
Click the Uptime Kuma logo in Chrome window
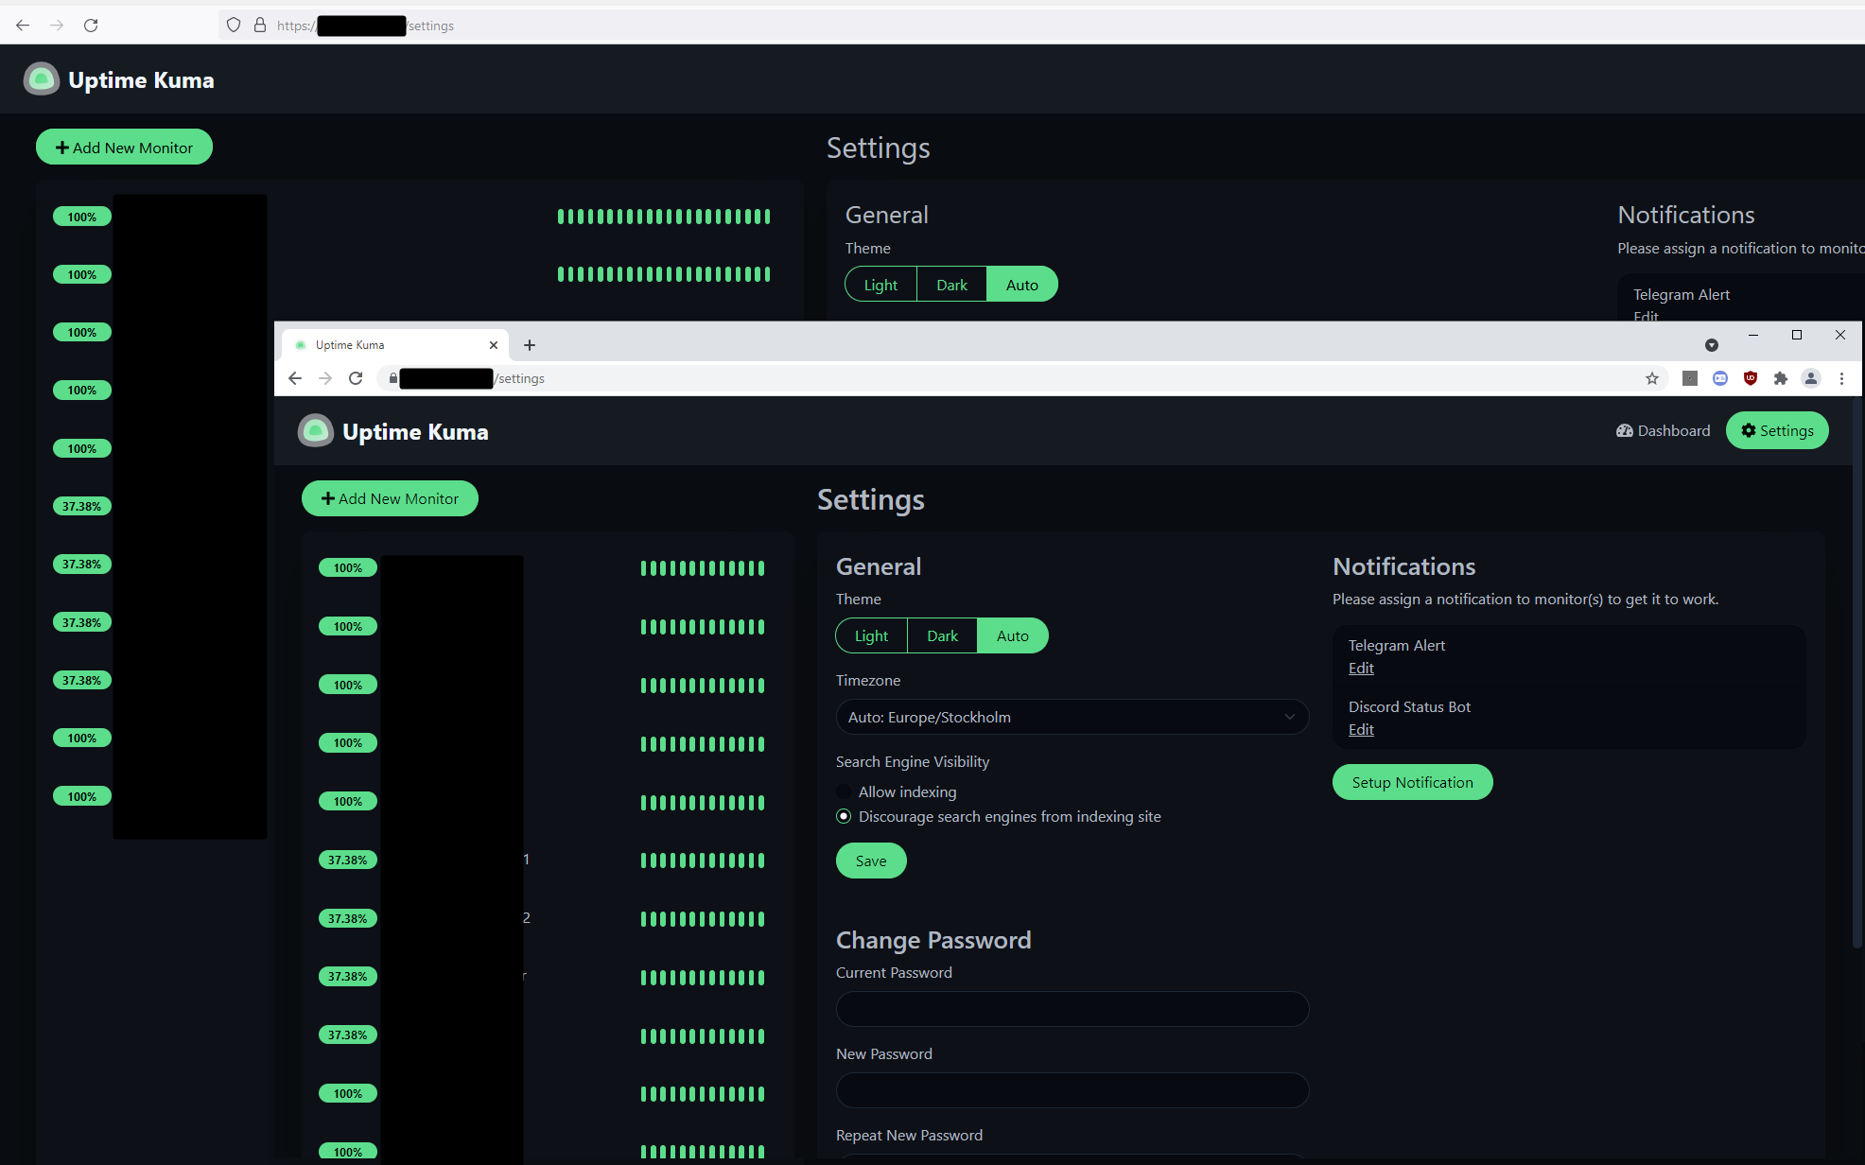click(x=316, y=431)
